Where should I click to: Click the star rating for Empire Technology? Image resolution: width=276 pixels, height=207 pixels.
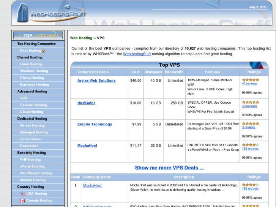pos(251,123)
